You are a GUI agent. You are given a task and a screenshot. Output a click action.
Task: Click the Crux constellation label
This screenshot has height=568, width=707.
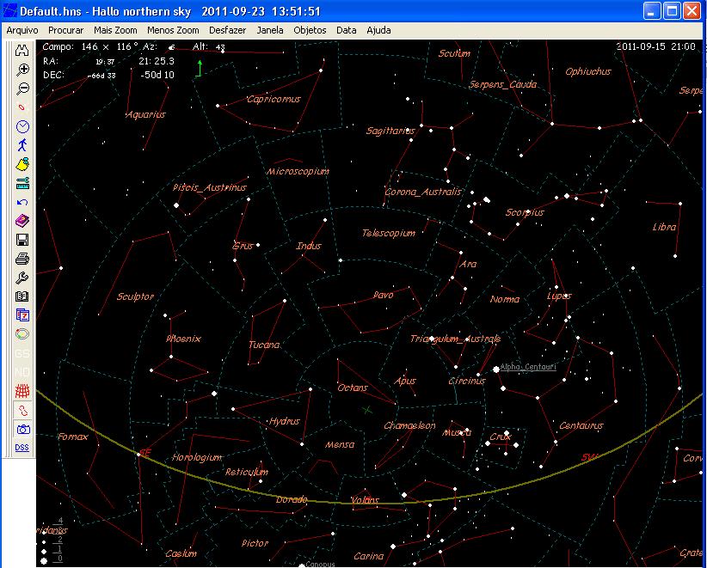(501, 437)
